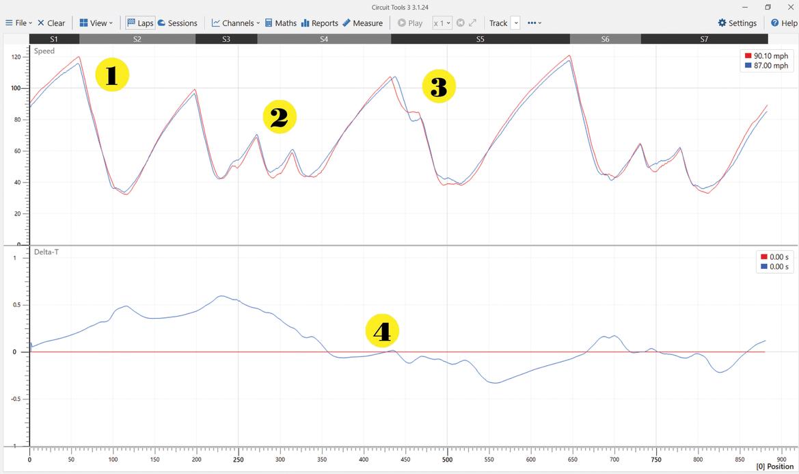Open the Reports bar chart tool
Viewport: 799px width, 474px height.
coord(319,23)
